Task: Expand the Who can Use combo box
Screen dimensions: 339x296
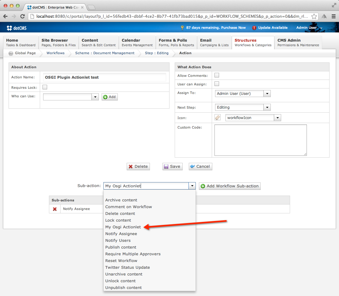Action: coord(95,97)
